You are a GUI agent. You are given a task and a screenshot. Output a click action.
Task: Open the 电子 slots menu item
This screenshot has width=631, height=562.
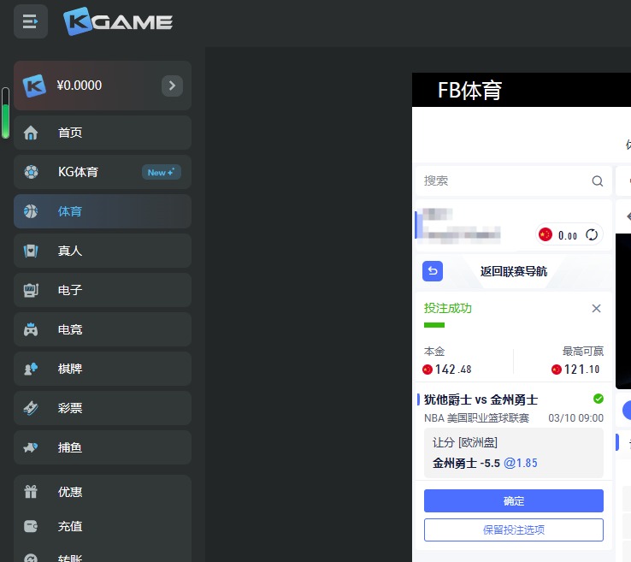click(103, 290)
